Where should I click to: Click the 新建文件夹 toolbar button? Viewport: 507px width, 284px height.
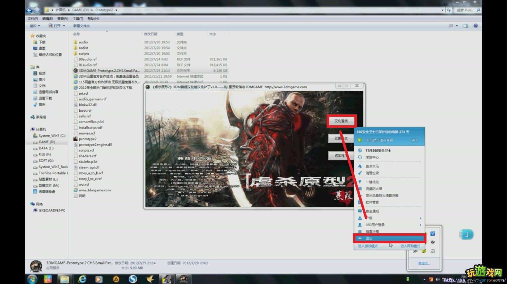click(81, 26)
